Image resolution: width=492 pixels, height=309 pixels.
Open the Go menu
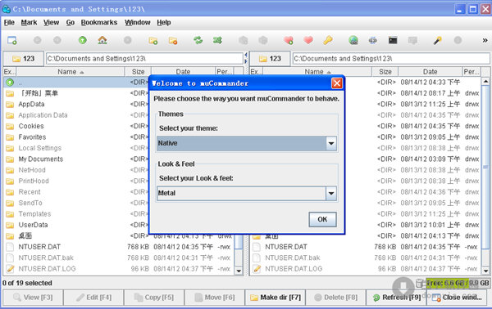point(71,23)
